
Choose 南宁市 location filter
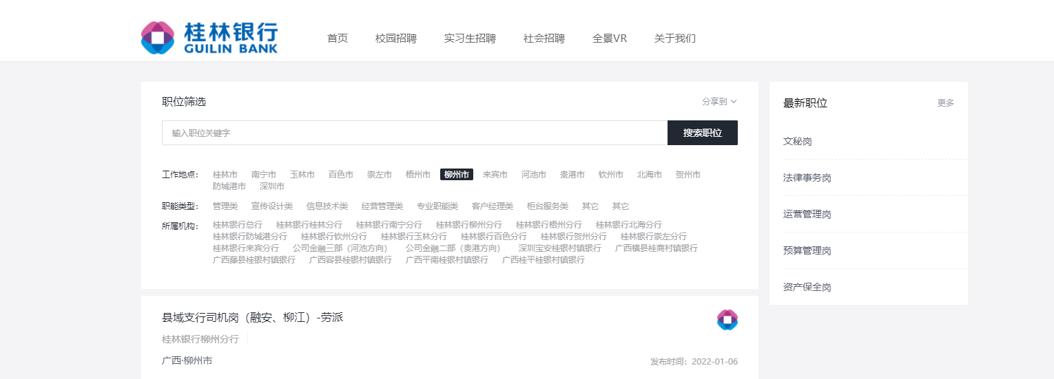(263, 175)
